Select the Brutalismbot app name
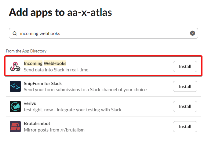Screen dimensions: 215x144 [x=37, y=124]
